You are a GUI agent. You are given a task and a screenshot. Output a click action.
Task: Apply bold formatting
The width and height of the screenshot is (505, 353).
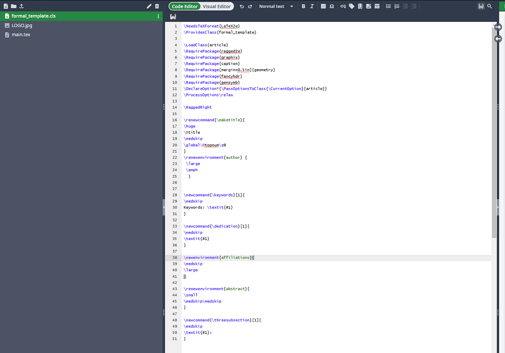coord(303,6)
